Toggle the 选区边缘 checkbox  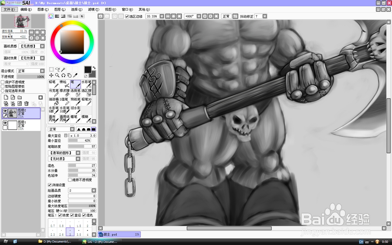pyautogui.click(x=127, y=16)
